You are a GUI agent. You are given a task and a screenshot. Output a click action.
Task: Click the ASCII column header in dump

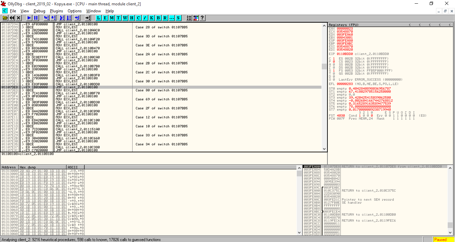click(76, 167)
